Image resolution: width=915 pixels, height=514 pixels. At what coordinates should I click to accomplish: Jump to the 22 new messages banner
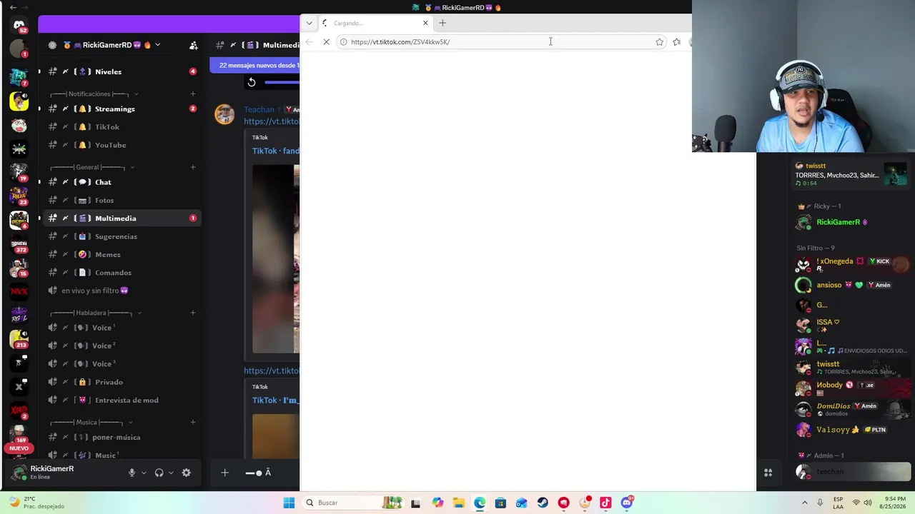(255, 65)
